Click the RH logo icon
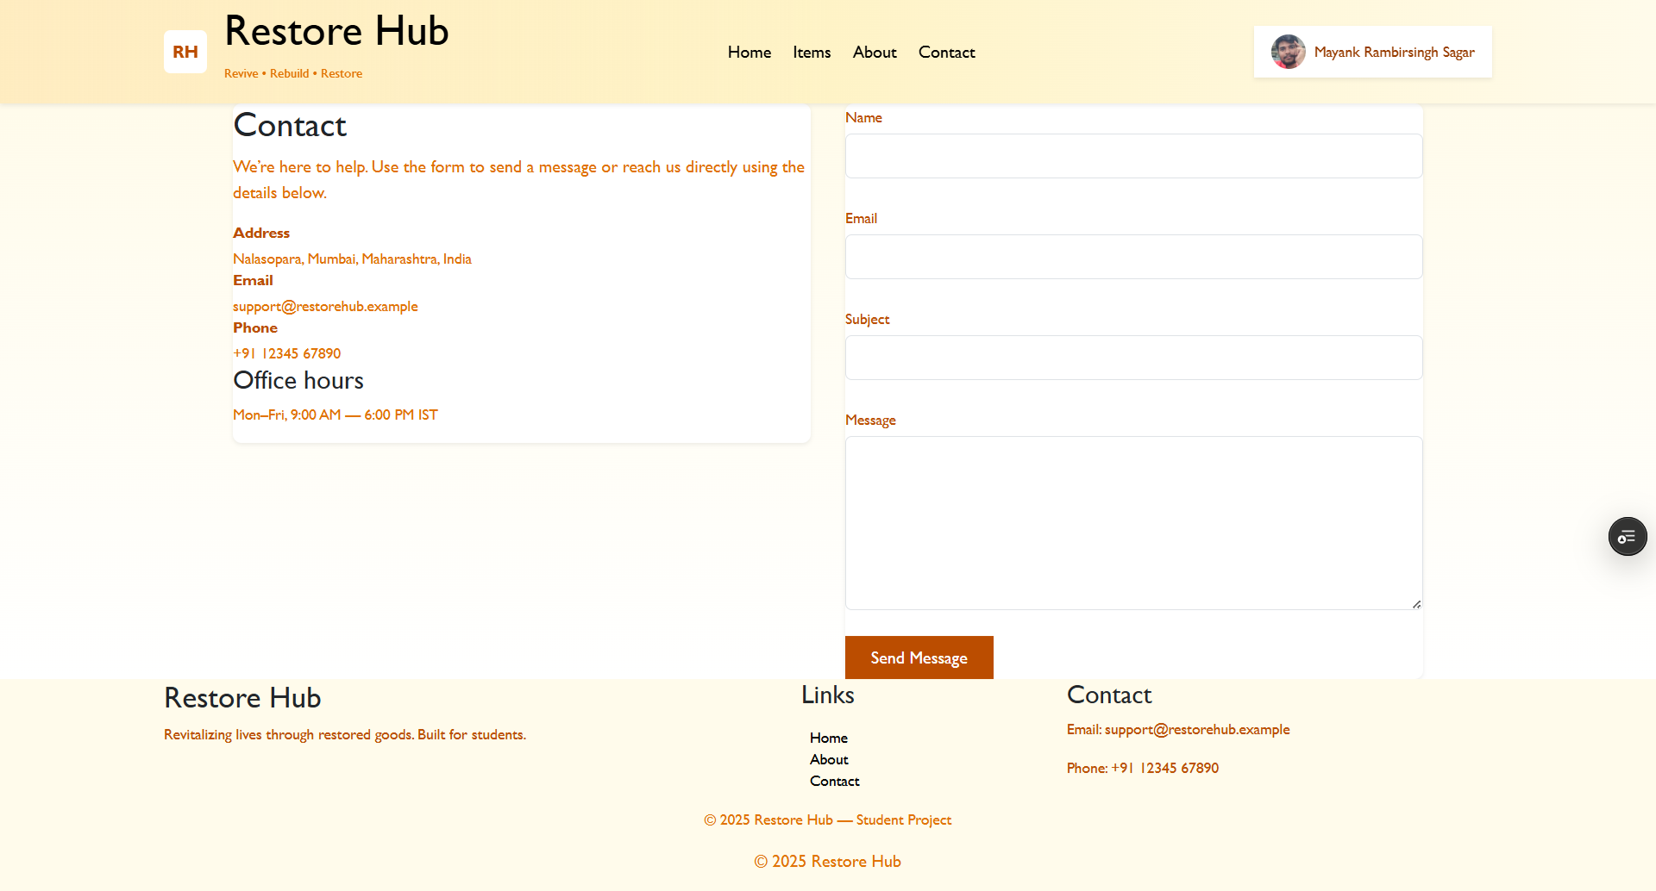The height and width of the screenshot is (891, 1656). tap(185, 52)
